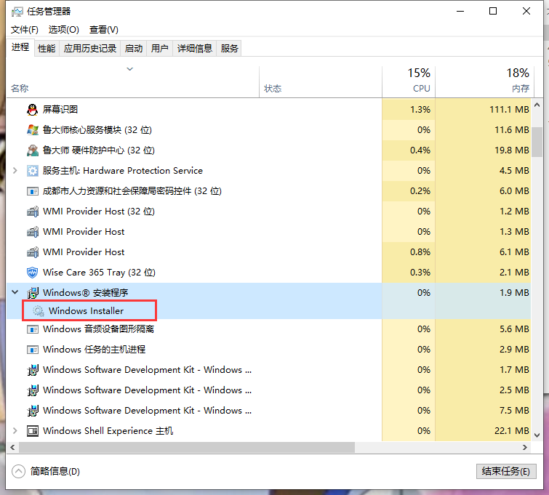Open the 文件(F) menu
The image size is (549, 495).
(x=24, y=30)
